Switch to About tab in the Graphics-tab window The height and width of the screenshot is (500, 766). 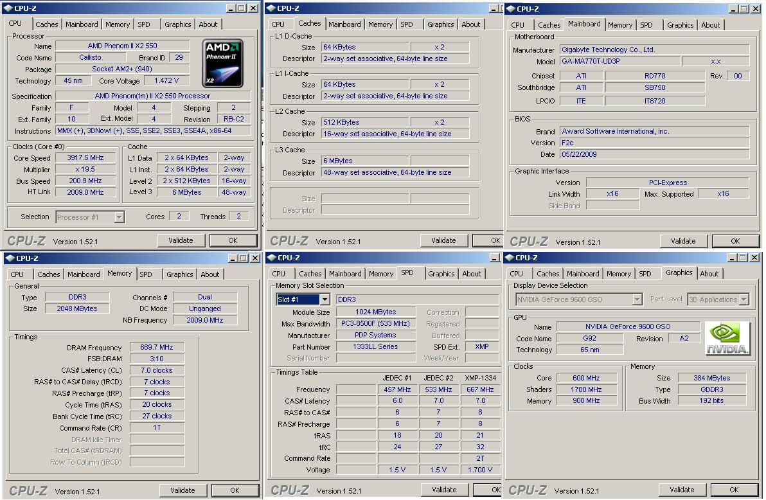tap(709, 274)
